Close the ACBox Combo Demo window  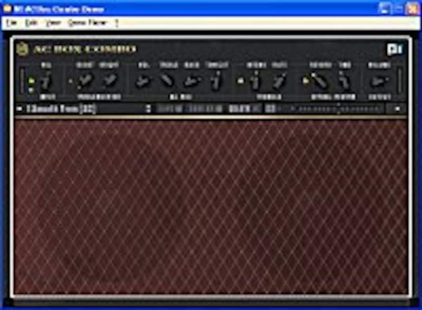click(413, 9)
